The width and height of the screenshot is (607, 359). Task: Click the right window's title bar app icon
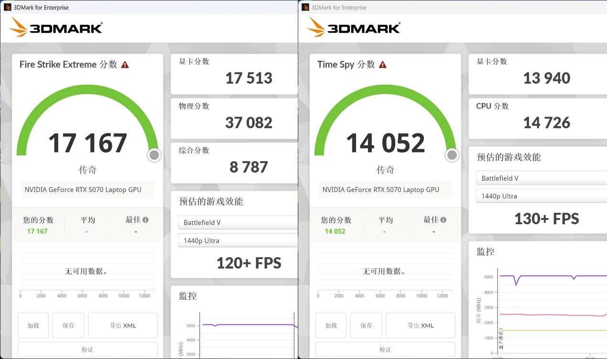[x=305, y=7]
